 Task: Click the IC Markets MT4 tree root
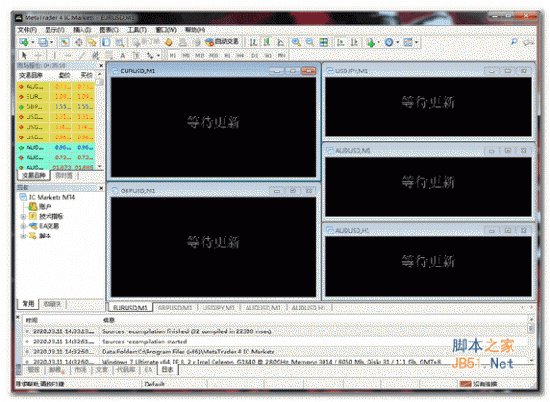point(48,197)
